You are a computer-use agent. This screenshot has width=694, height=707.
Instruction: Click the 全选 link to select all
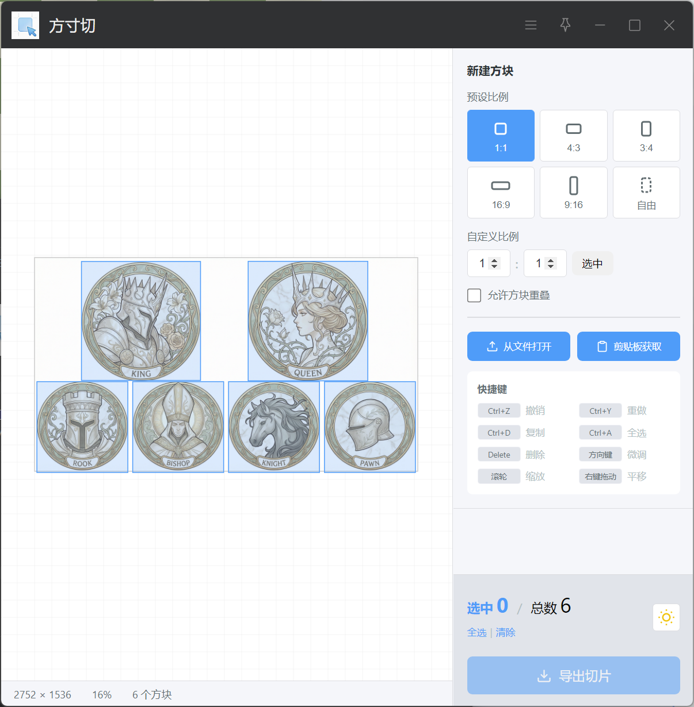tap(476, 632)
